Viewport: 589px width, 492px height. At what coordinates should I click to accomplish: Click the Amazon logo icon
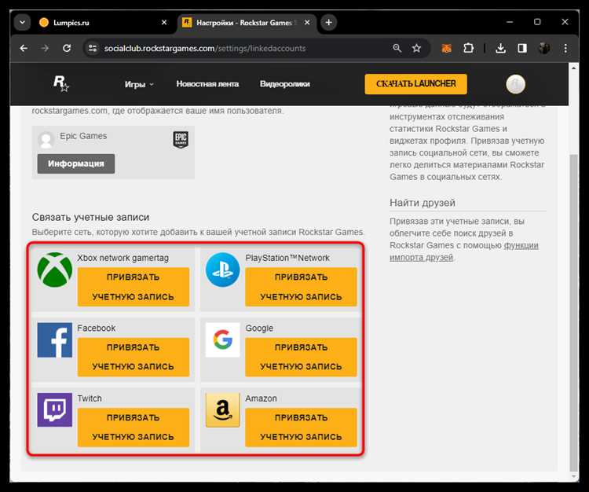click(x=223, y=409)
